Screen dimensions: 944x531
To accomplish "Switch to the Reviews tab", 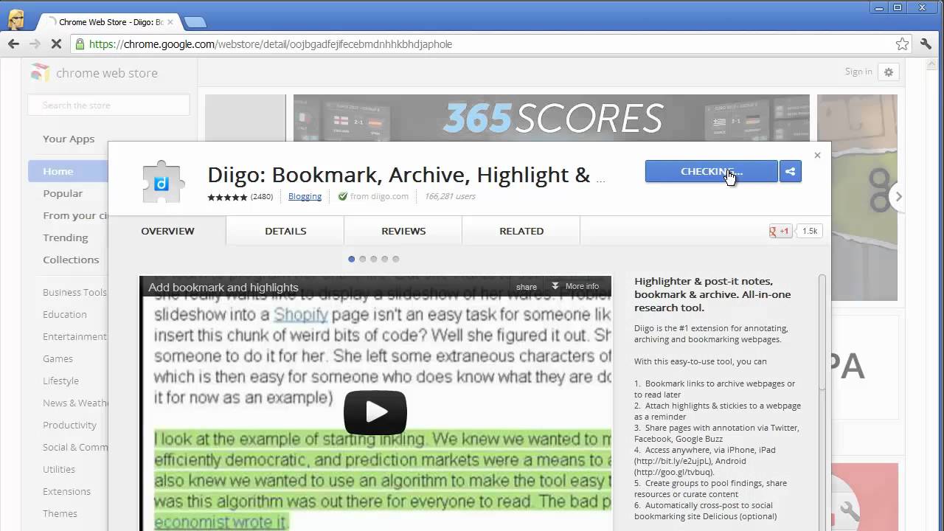I will [403, 231].
